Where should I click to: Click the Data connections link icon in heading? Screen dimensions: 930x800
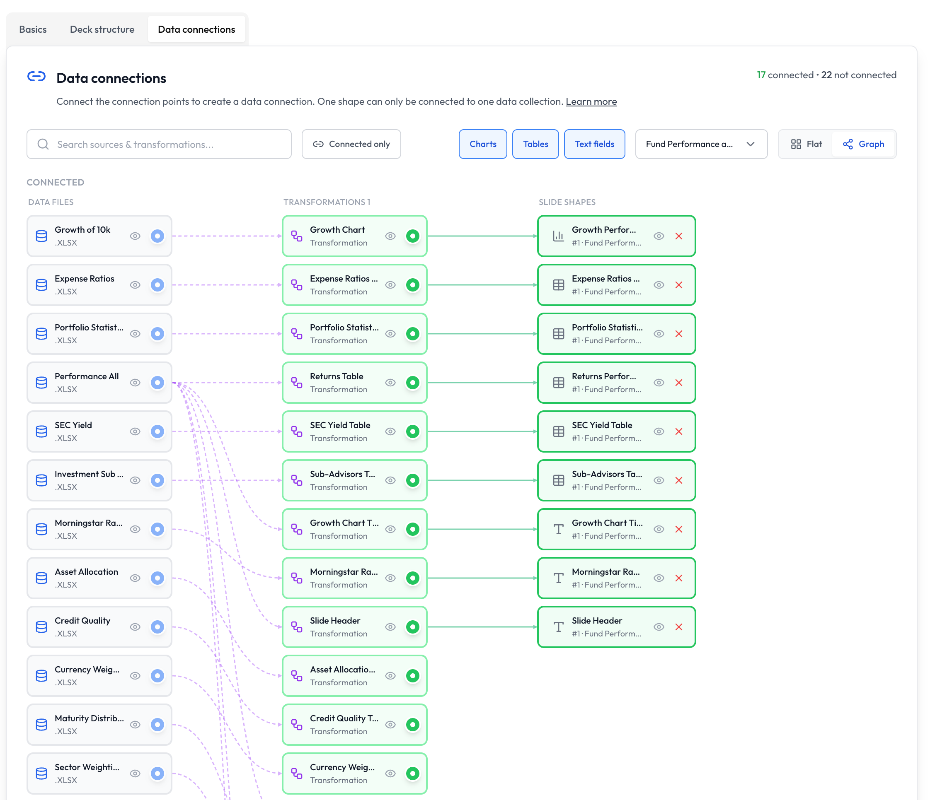(36, 77)
